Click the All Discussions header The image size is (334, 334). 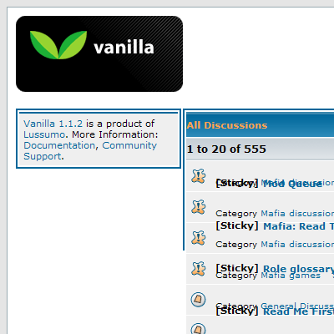(227, 125)
